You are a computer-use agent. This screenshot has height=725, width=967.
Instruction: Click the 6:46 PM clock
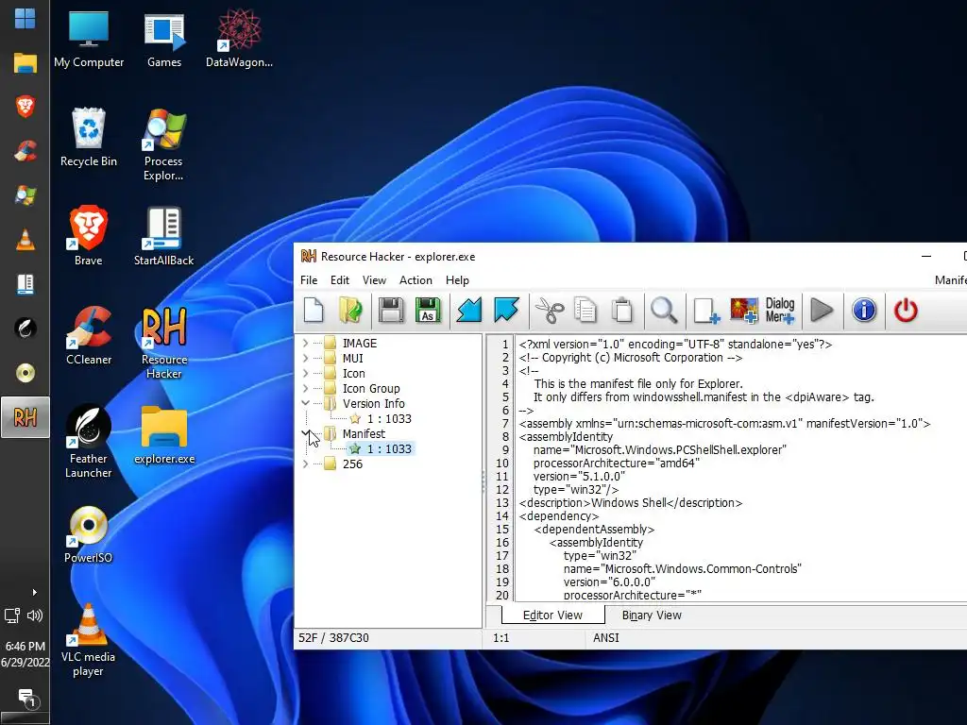[25, 646]
